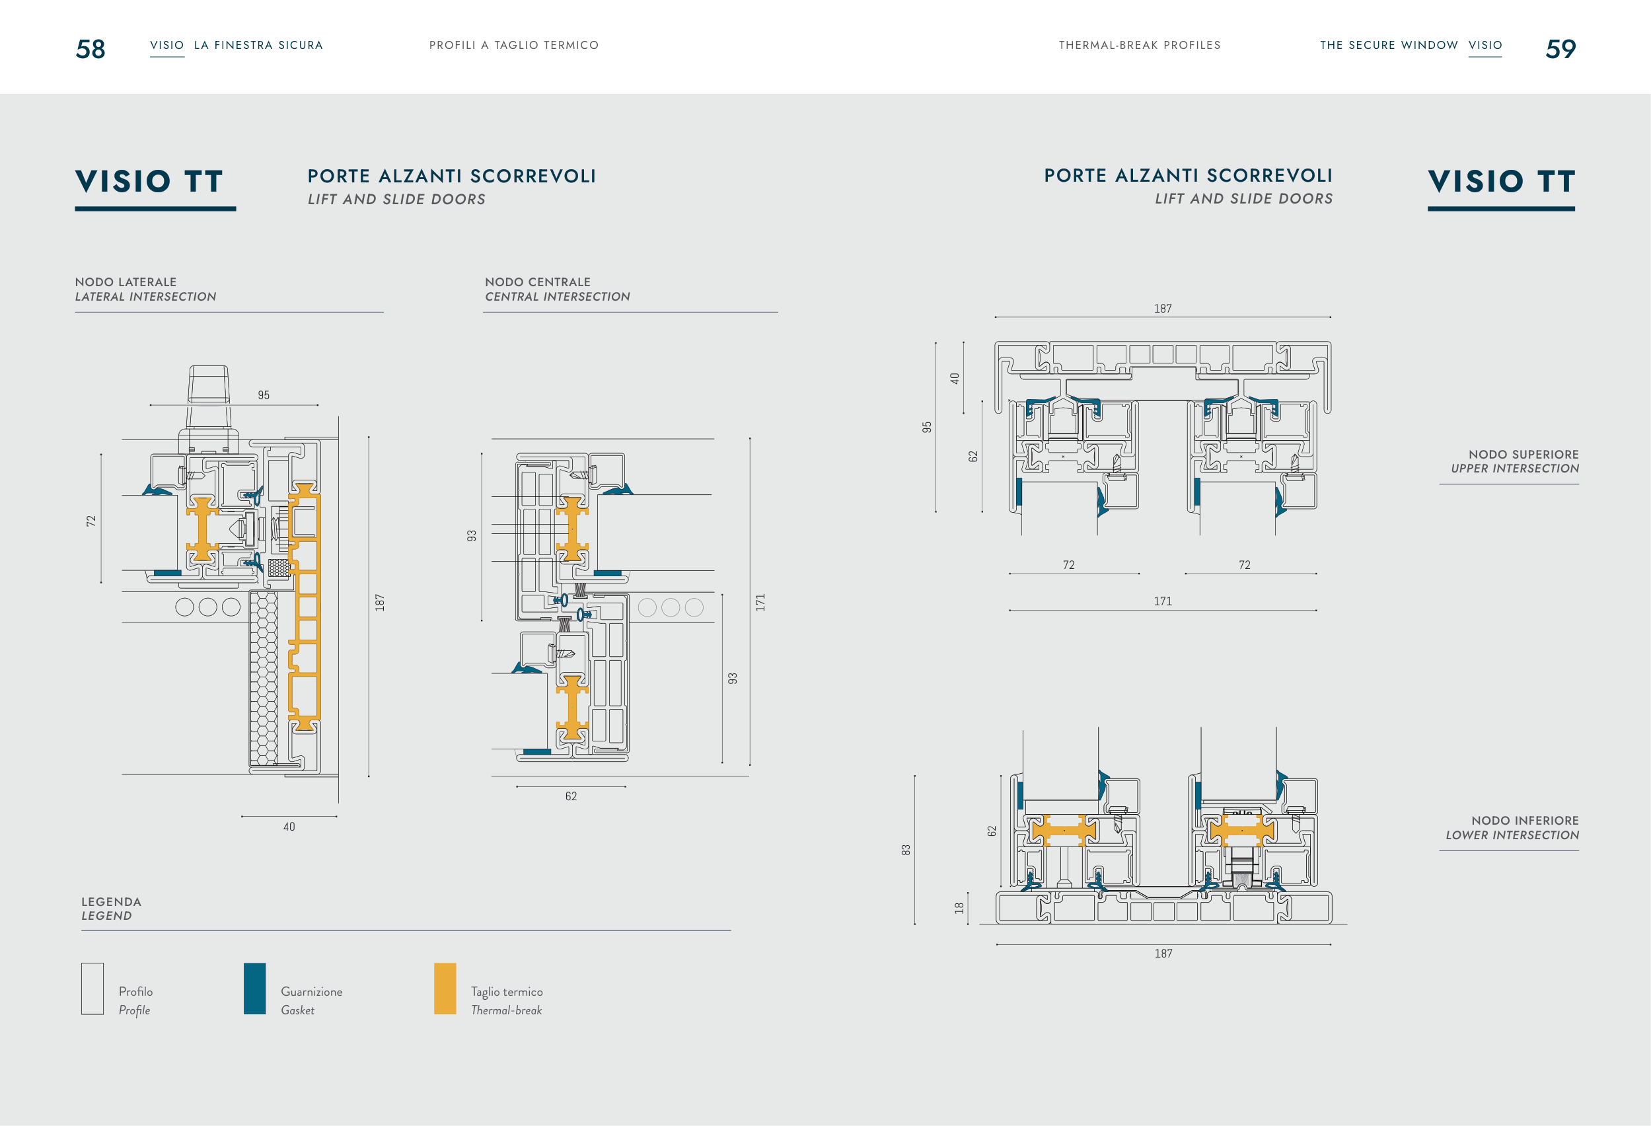Click the VISIO header link on page 59
Screen dimensions: 1651x1126
(x=1485, y=46)
